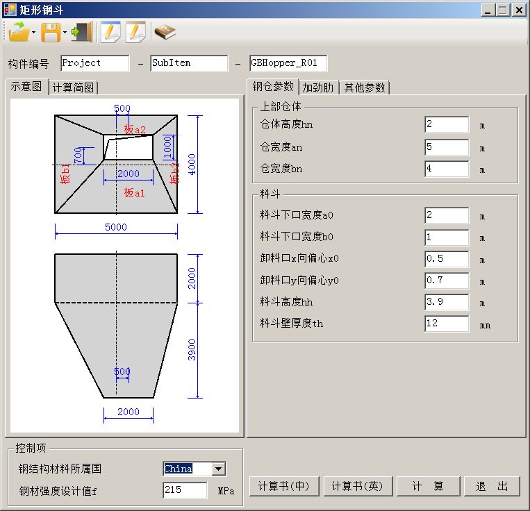Screen dimensions: 530x511
Task: Click the 计算 button
Action: 428,486
